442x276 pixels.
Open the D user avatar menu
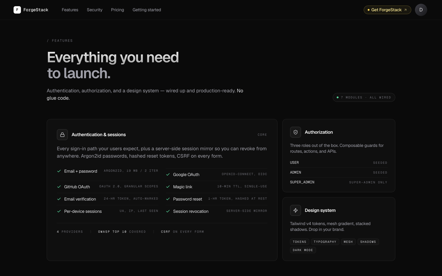[x=421, y=10]
